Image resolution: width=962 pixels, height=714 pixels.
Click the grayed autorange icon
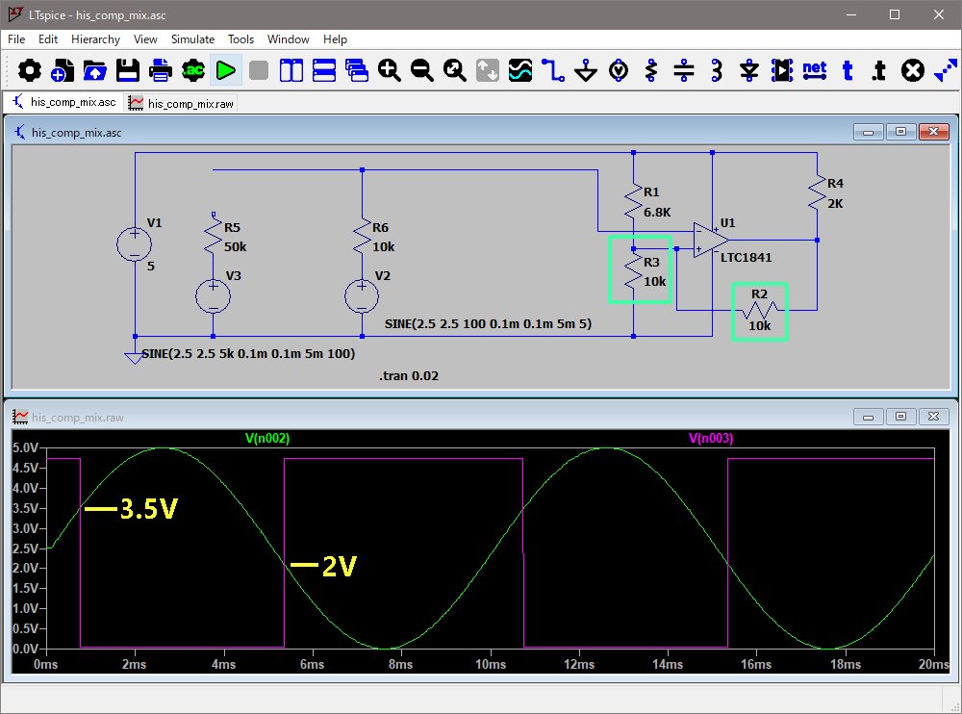487,70
